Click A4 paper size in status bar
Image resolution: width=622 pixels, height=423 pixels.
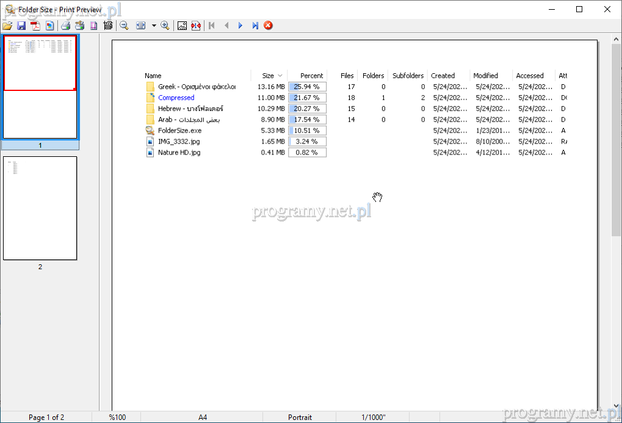203,418
